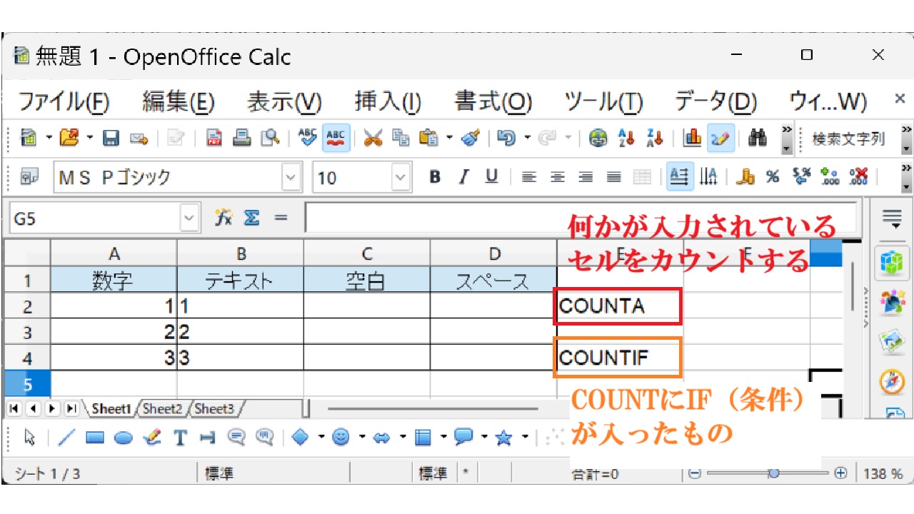This screenshot has width=914, height=514.
Task: Click the Cut scissors icon
Action: (373, 138)
